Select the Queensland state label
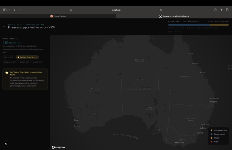 pyautogui.click(x=185, y=76)
